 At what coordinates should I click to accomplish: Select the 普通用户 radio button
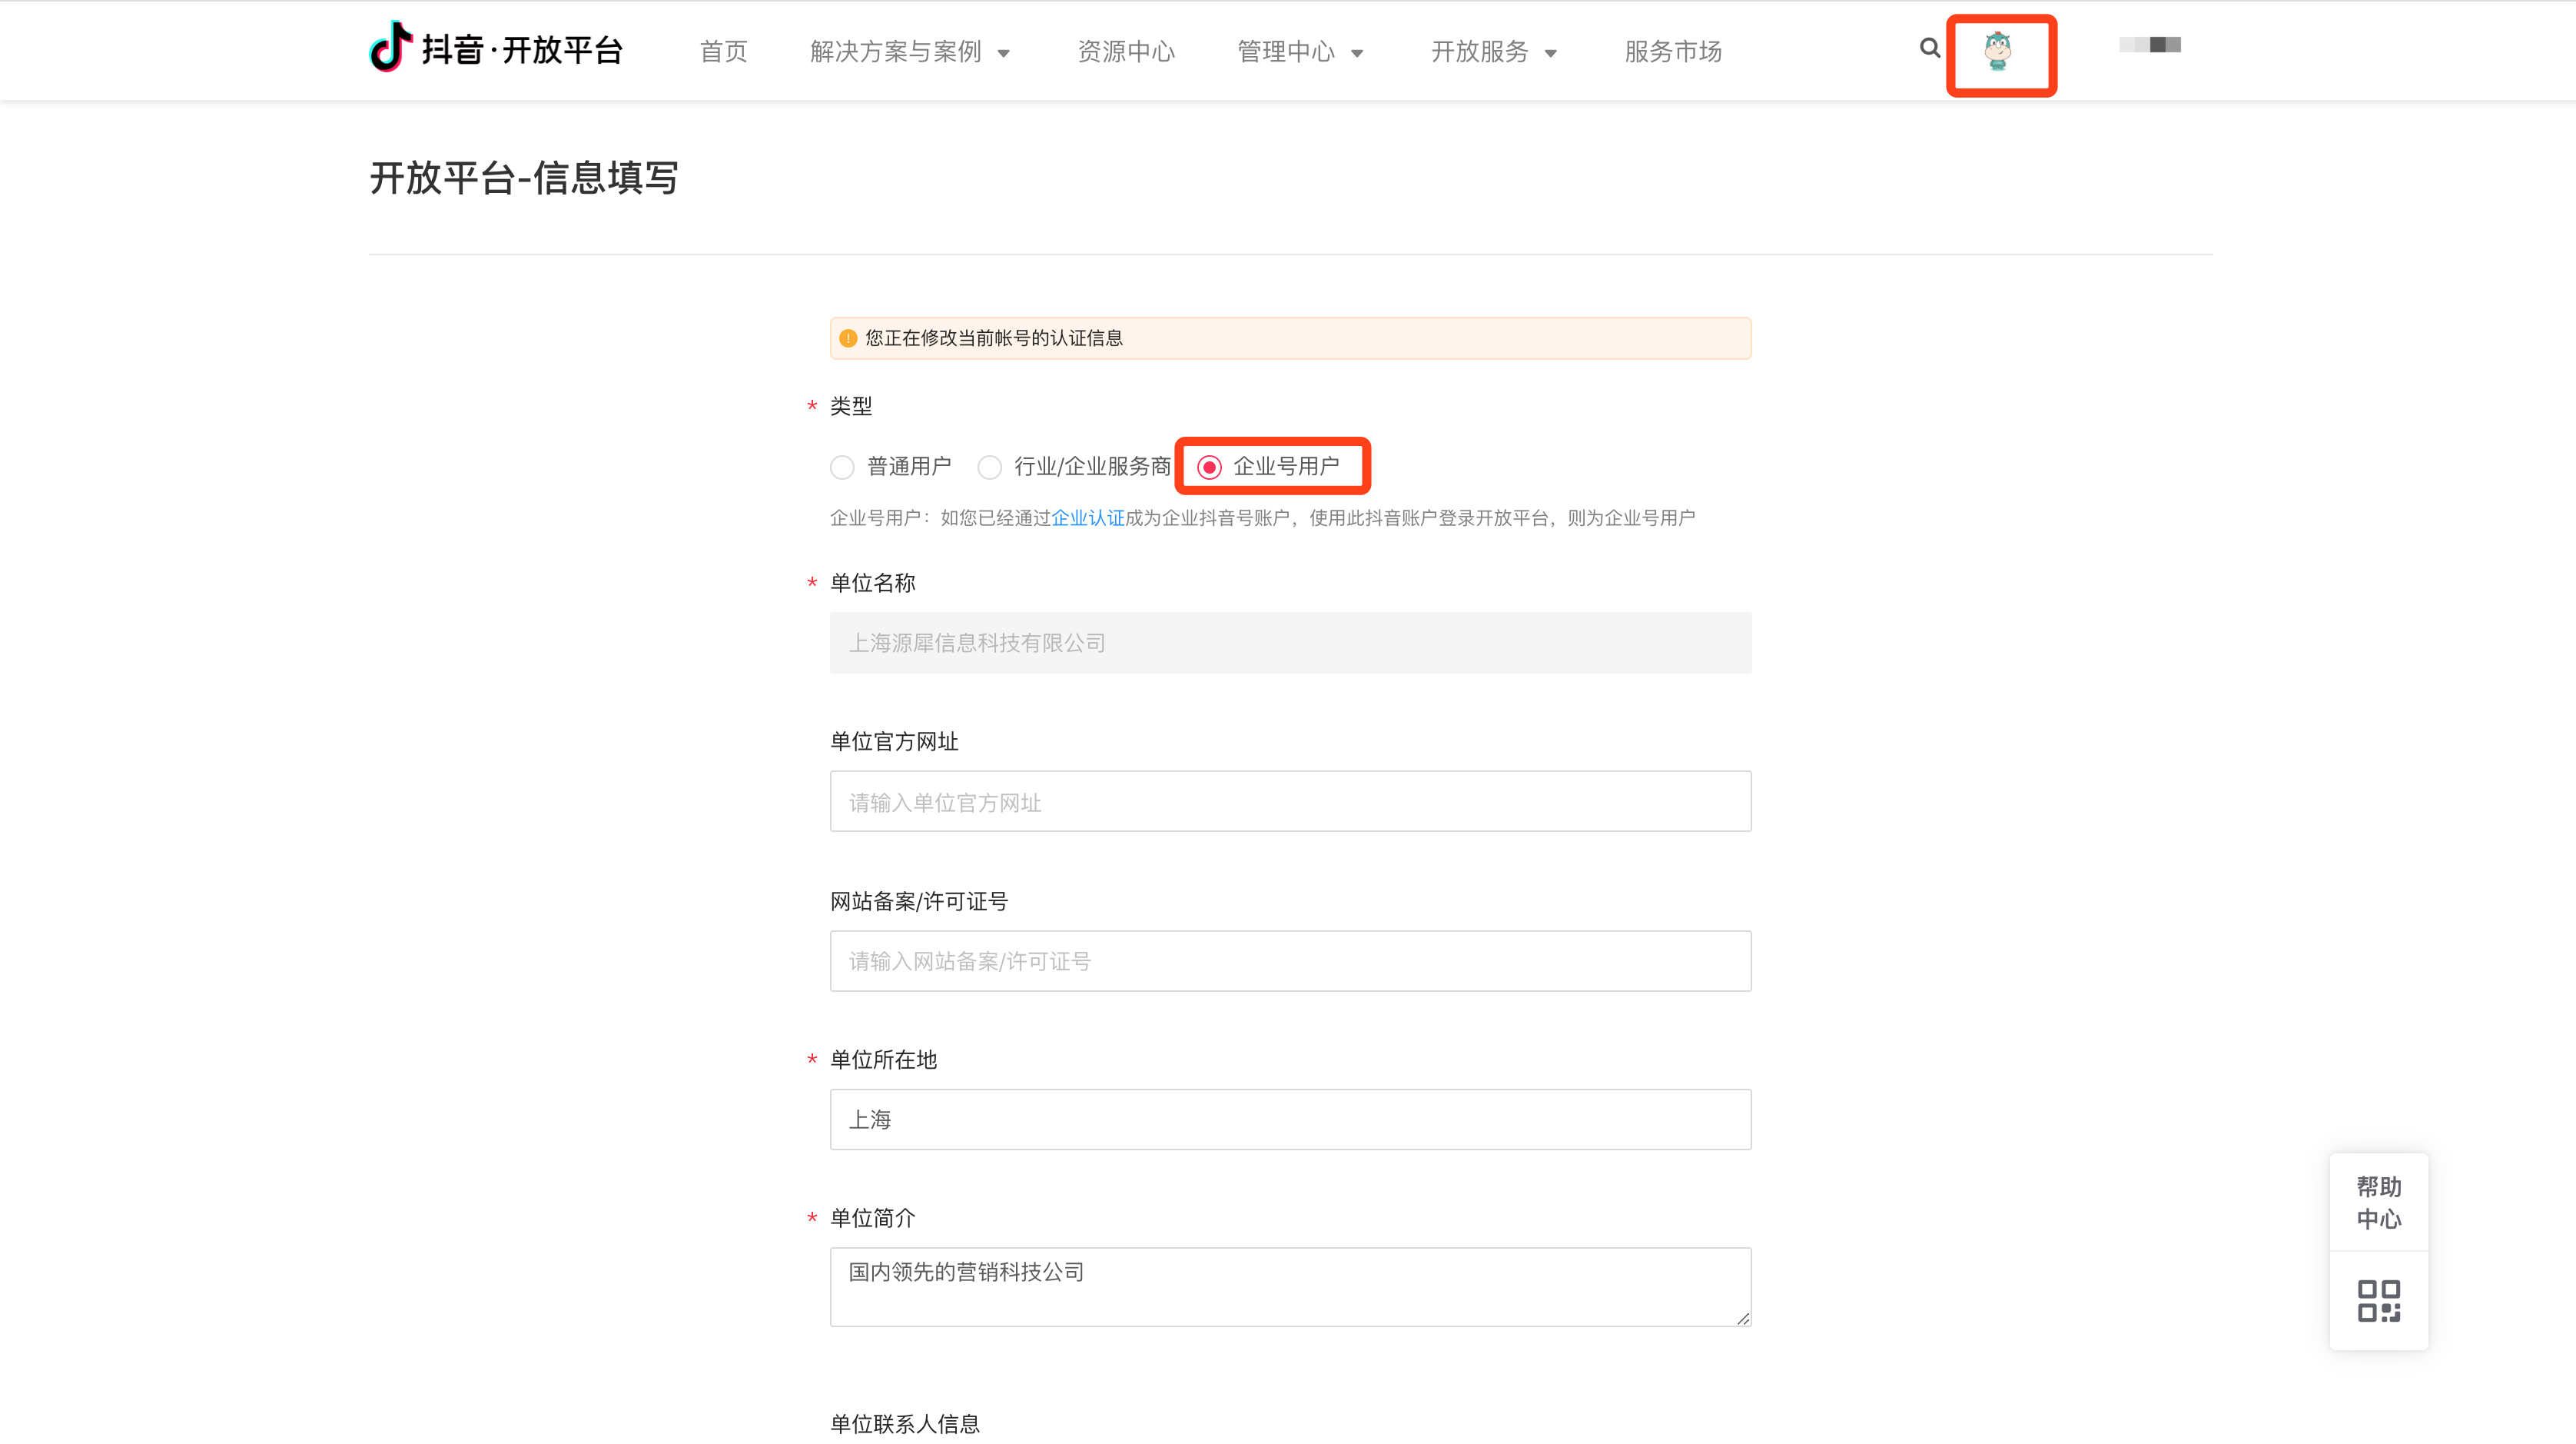[842, 467]
